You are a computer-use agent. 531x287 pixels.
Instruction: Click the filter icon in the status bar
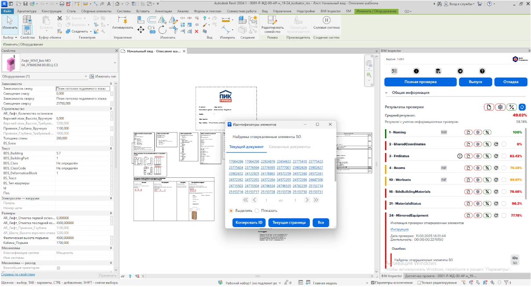coord(505,283)
